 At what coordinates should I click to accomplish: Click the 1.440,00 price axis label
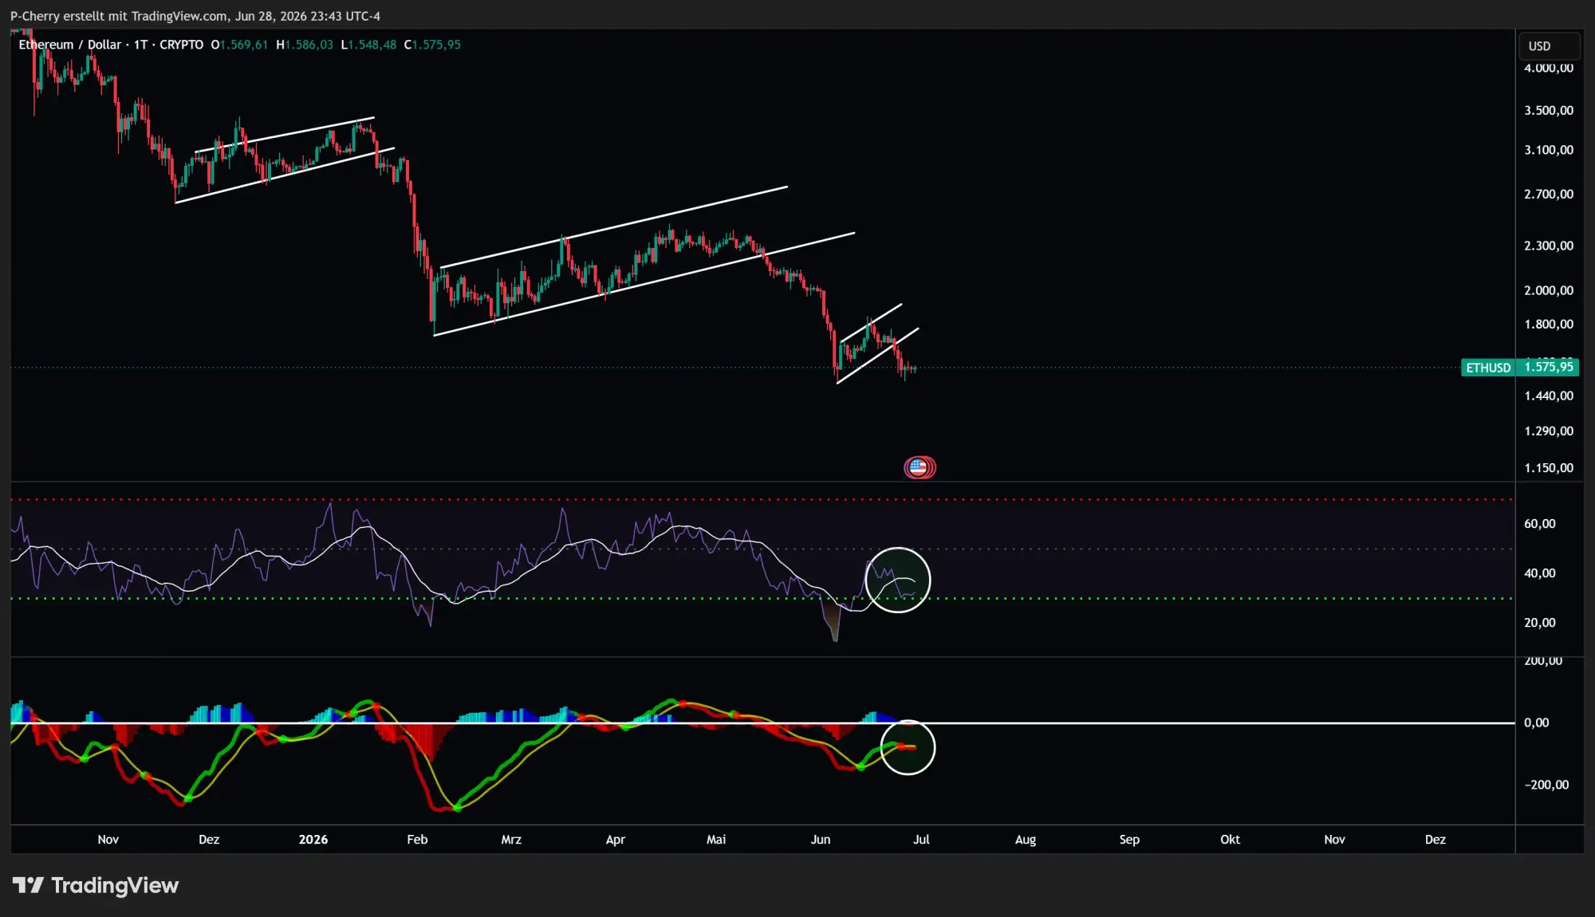[1549, 396]
